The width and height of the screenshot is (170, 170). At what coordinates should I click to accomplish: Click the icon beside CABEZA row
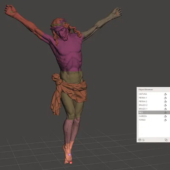coord(165,116)
